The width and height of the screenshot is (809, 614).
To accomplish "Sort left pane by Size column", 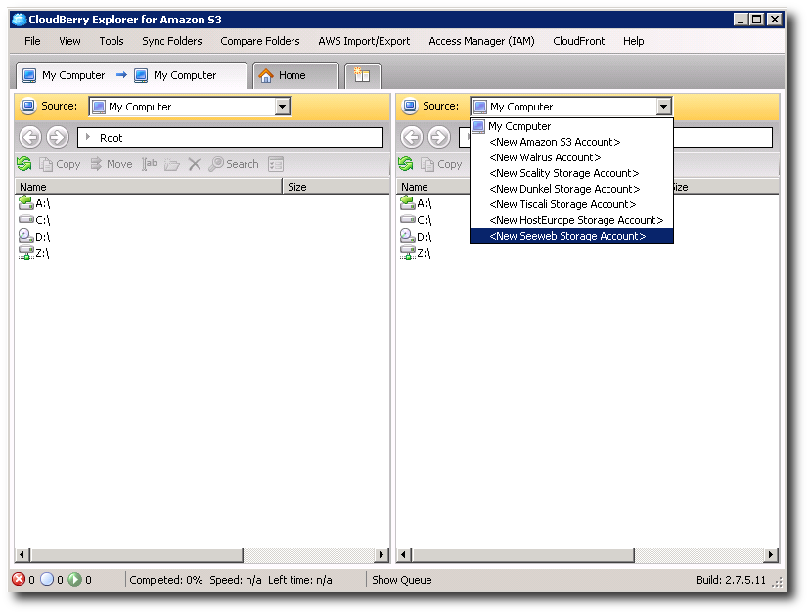I will [x=336, y=187].
